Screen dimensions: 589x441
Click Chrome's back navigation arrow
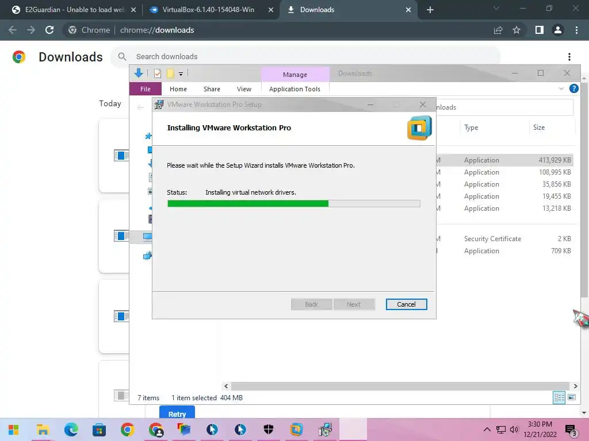click(x=13, y=30)
